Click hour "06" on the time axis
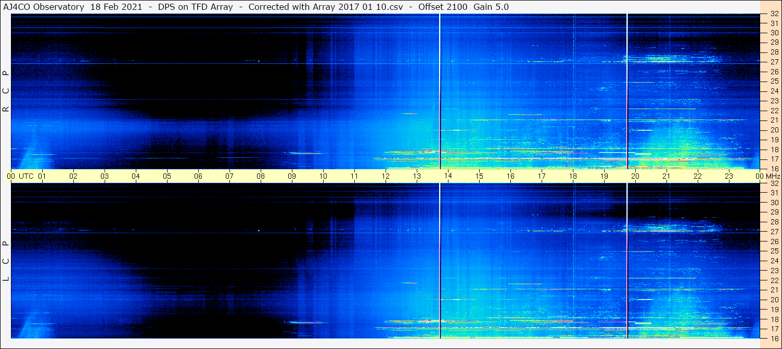 198,177
